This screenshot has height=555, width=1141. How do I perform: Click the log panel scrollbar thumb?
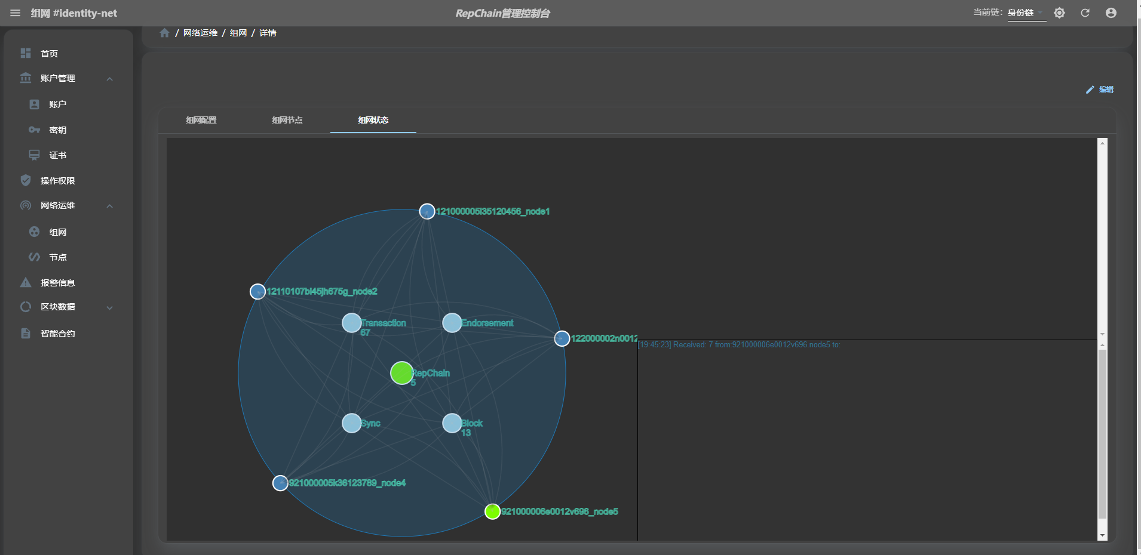(x=1103, y=434)
